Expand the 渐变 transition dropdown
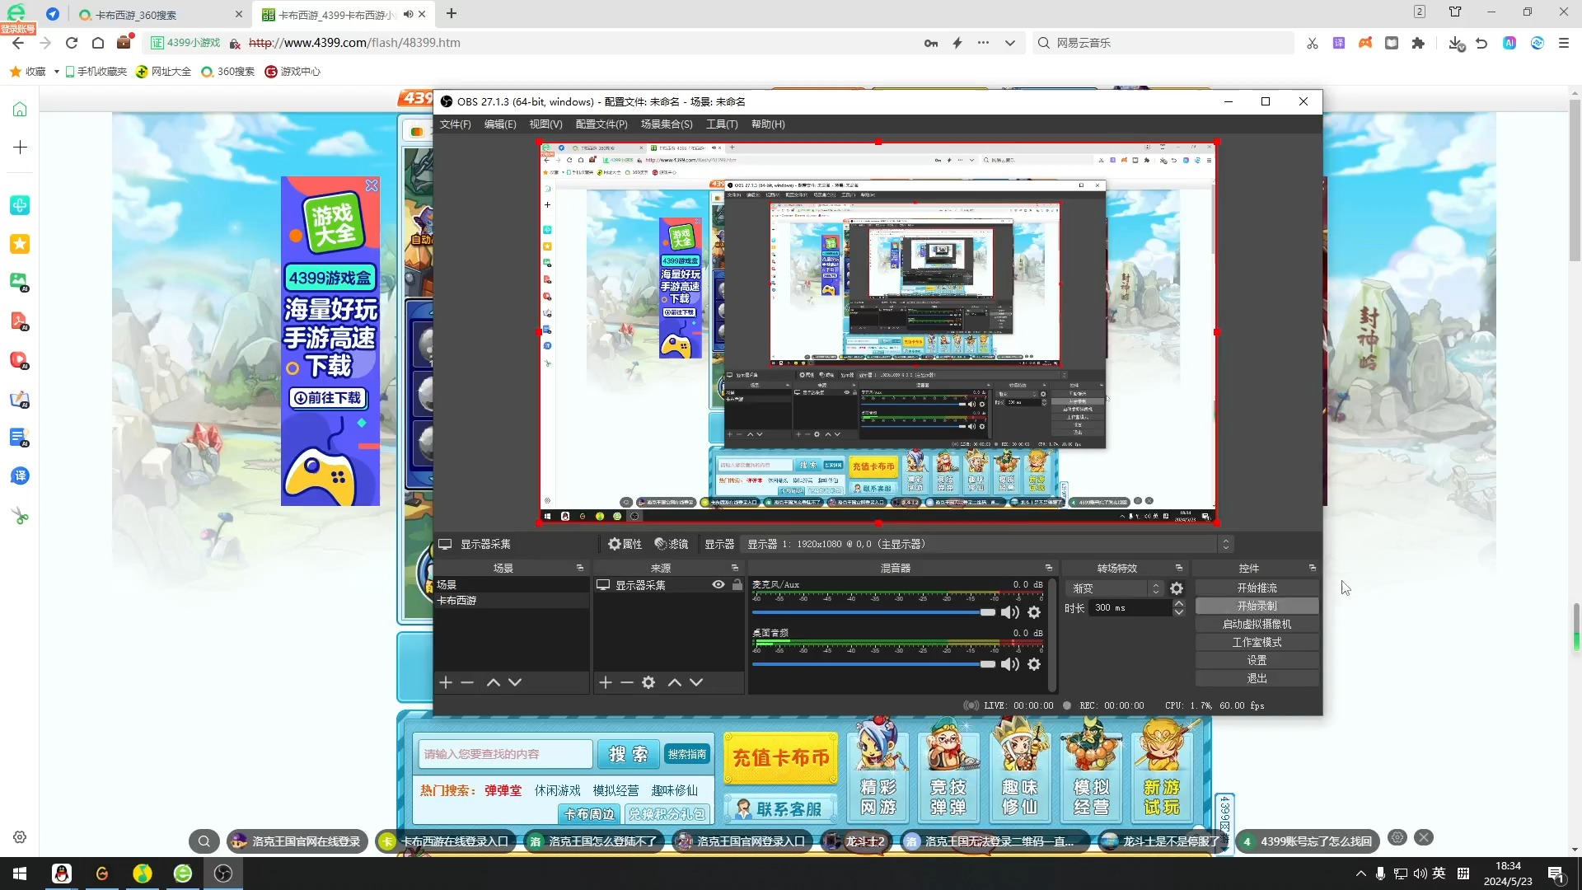This screenshot has height=890, width=1582. [x=1155, y=588]
